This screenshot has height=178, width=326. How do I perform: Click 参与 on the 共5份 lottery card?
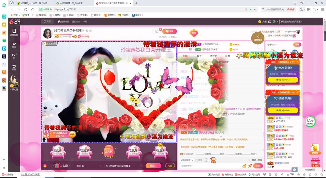tap(283, 80)
